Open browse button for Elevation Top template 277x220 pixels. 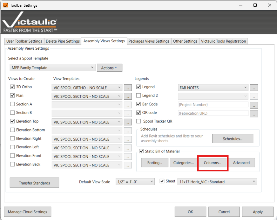pyautogui.click(x=127, y=122)
